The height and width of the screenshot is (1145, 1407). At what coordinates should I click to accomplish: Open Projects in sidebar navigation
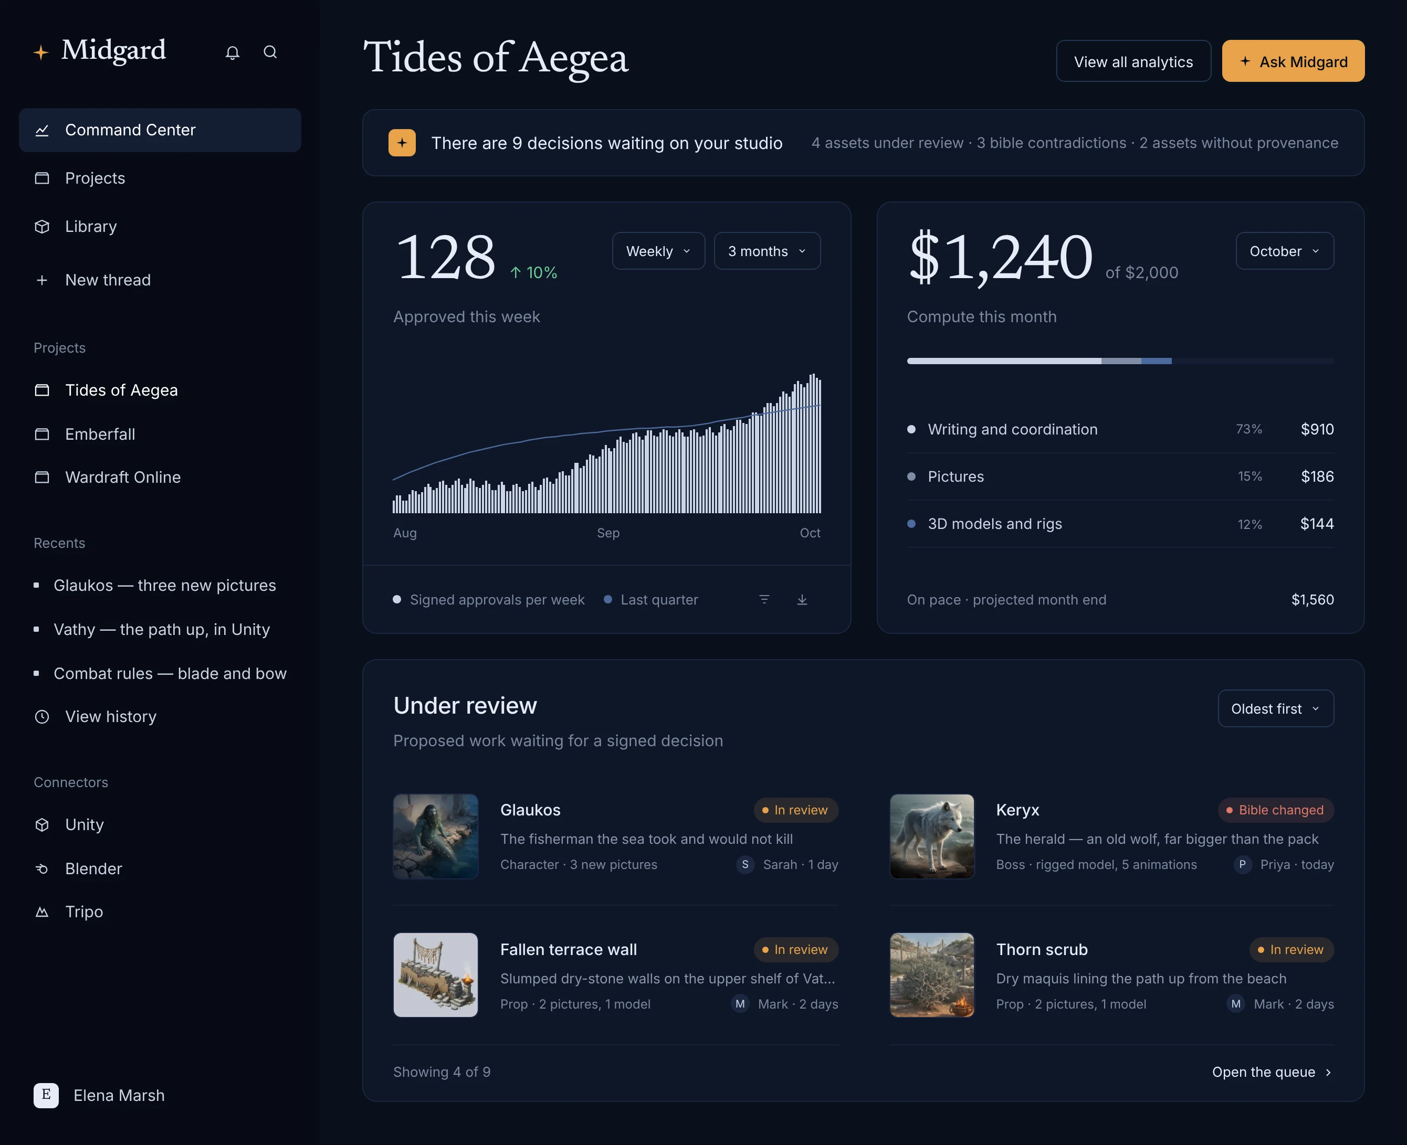[x=160, y=178]
